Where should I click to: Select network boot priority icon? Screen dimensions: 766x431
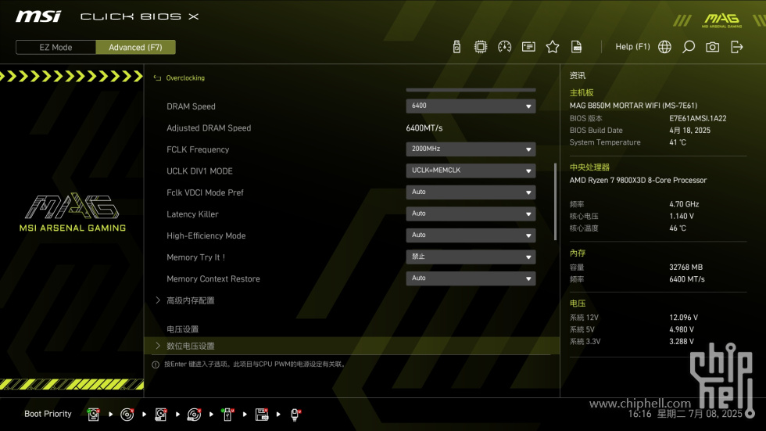[x=295, y=415]
